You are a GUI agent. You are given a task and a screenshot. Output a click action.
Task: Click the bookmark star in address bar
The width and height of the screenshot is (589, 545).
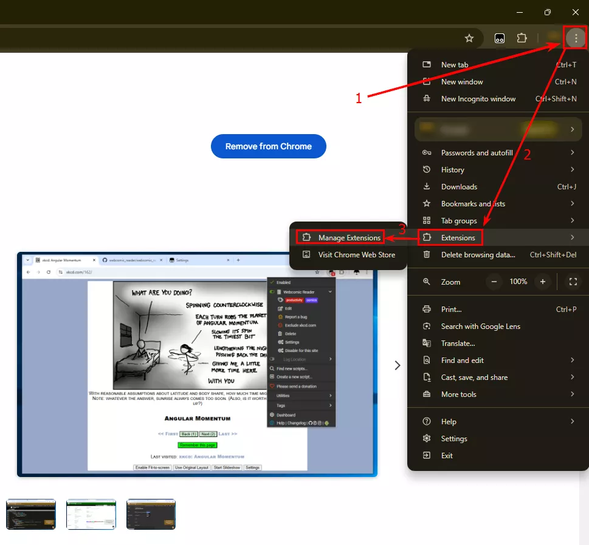(x=469, y=38)
